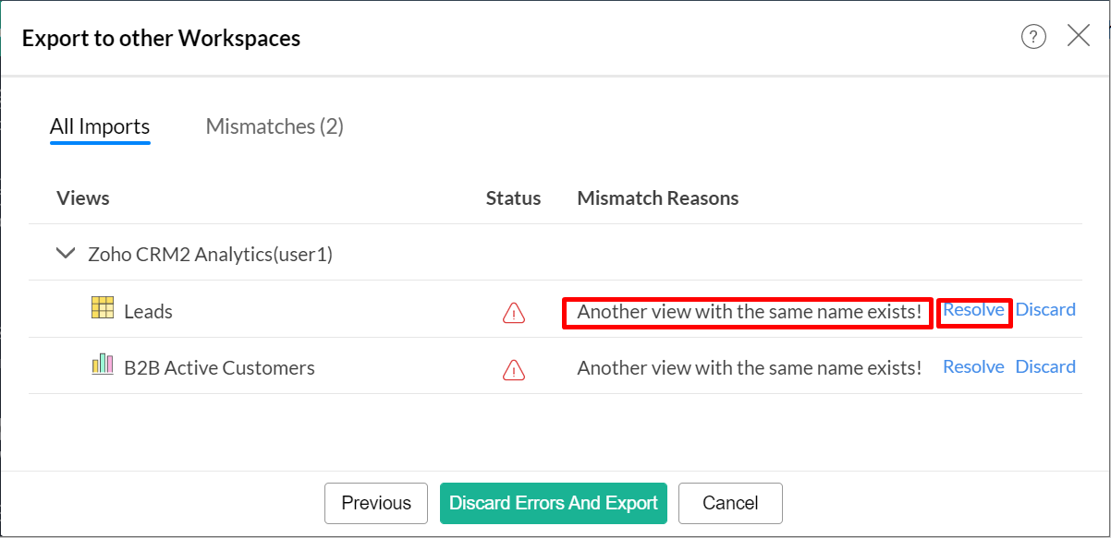
Task: Discard the B2B Active Customers view
Action: point(1045,366)
